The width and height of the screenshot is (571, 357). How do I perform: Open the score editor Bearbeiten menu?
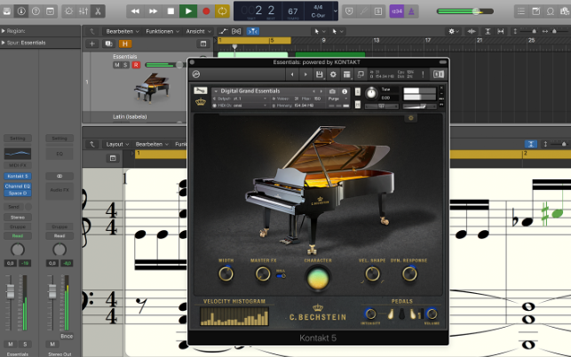[152, 144]
